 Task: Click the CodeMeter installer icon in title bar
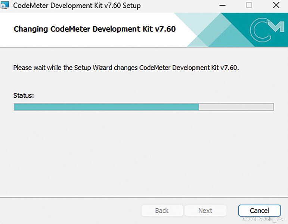tap(4, 5)
